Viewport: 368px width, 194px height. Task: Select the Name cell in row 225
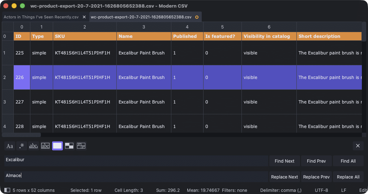click(x=144, y=53)
